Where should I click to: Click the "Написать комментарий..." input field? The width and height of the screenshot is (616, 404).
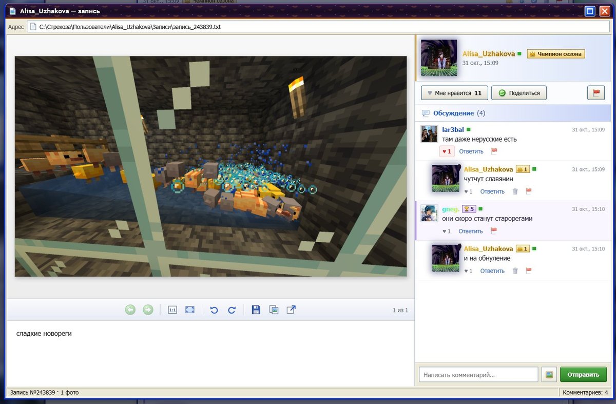coord(478,375)
